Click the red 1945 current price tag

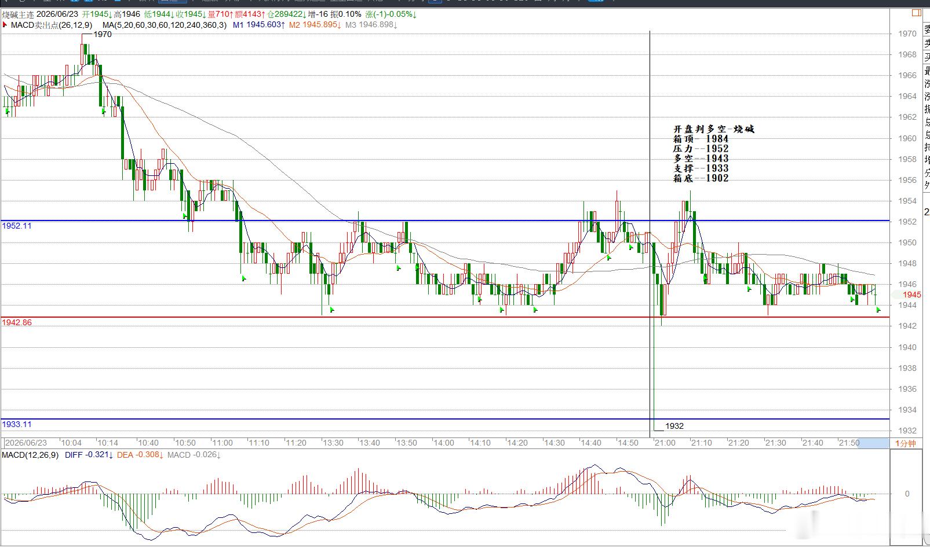pos(911,295)
